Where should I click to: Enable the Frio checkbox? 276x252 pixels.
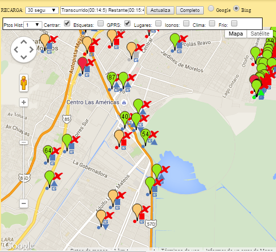pyautogui.click(x=234, y=23)
